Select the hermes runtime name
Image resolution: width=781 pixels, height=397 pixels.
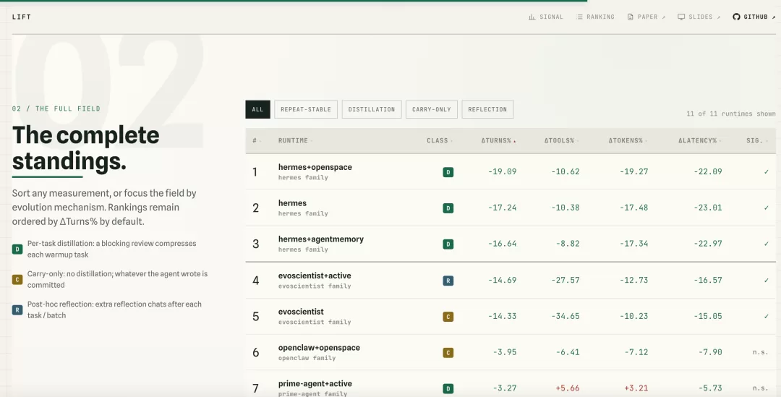(x=292, y=203)
